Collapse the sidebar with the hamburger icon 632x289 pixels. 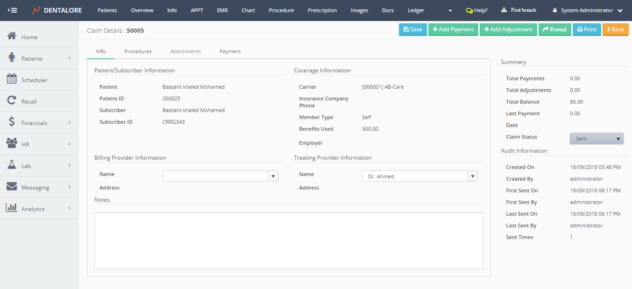click(x=13, y=10)
